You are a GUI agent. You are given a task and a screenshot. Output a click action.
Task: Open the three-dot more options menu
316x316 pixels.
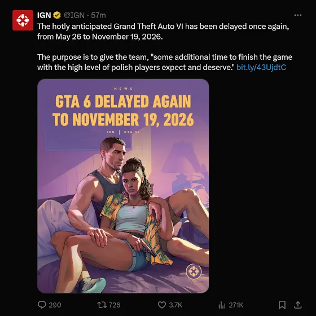click(x=298, y=15)
